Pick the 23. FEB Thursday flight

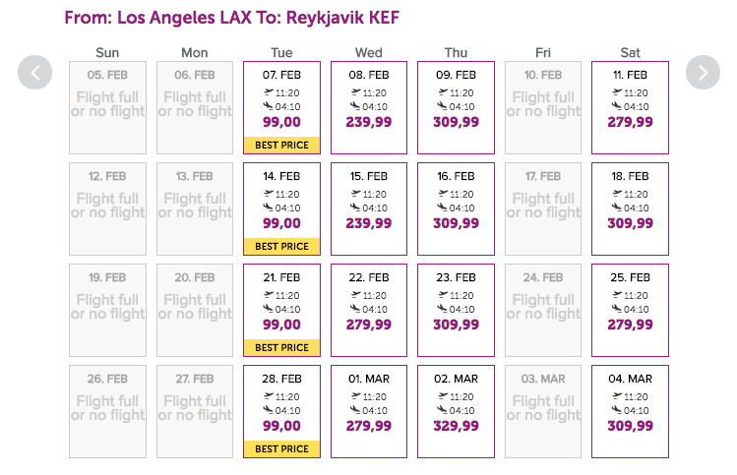[x=456, y=310]
